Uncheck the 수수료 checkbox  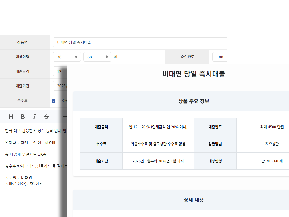[53, 100]
